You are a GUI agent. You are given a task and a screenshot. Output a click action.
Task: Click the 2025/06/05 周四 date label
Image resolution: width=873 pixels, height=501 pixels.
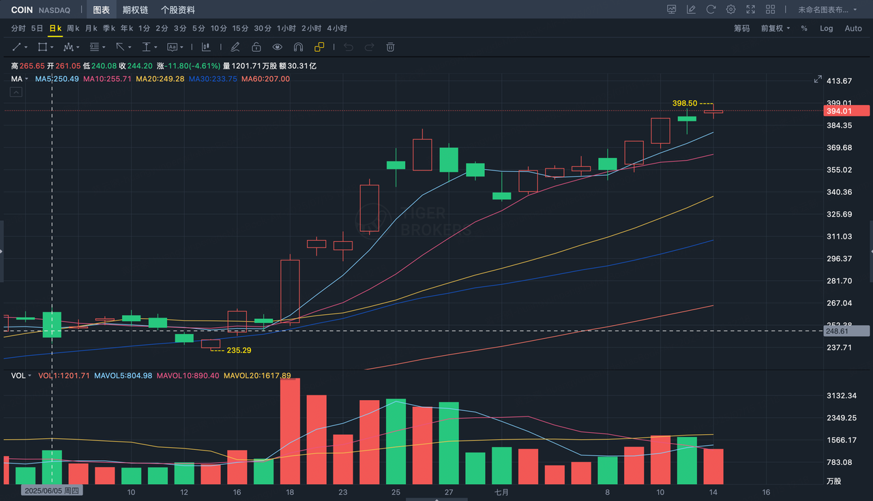[x=52, y=491]
